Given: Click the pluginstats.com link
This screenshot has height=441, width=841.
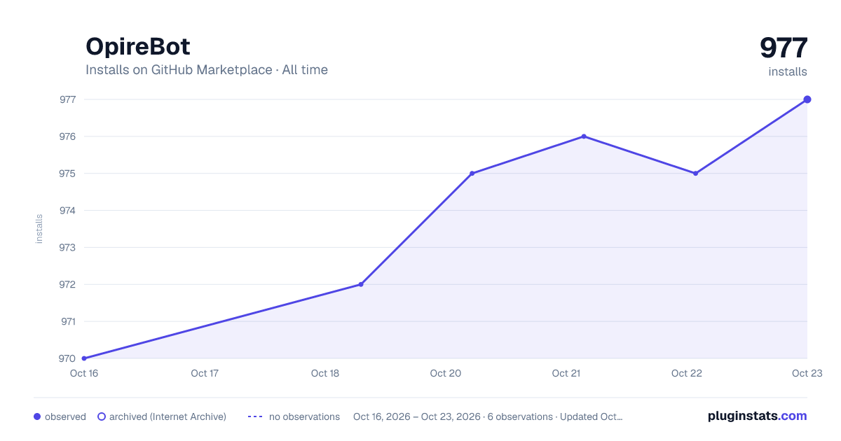Looking at the screenshot, I should (757, 416).
